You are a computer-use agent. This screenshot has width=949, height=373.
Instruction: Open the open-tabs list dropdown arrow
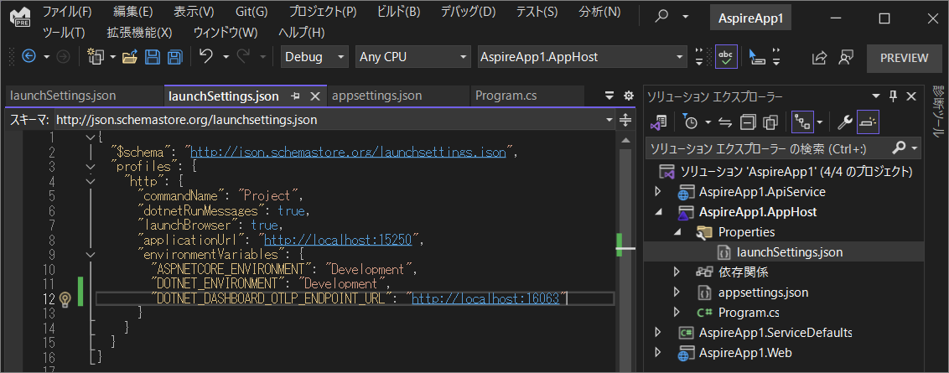click(x=609, y=96)
